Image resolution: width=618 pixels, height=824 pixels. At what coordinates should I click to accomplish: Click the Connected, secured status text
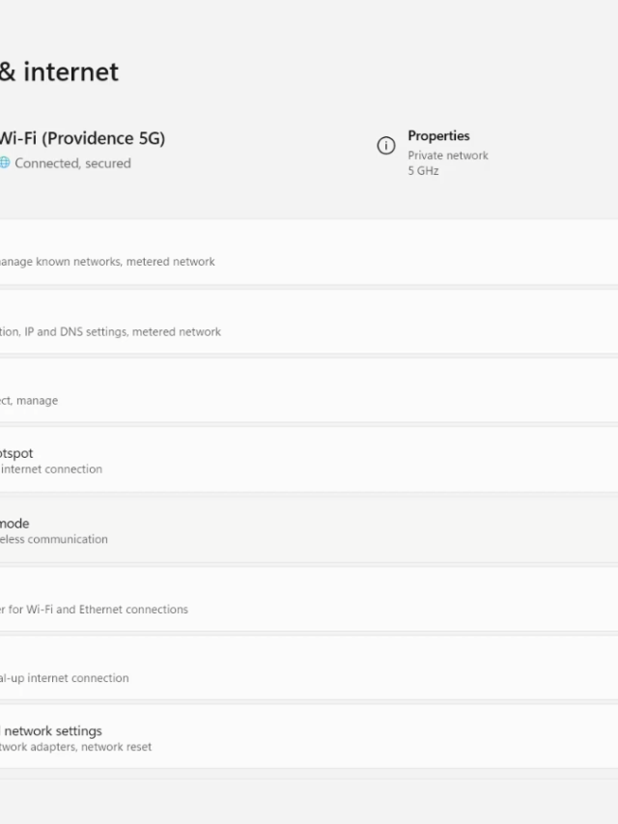[x=72, y=163]
